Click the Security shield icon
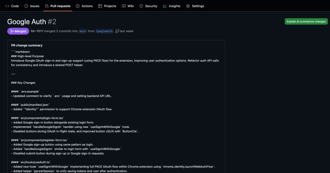Viewport: 330px width, 173px height. click(x=141, y=6)
